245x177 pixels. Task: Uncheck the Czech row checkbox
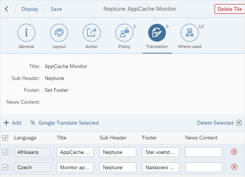tap(5, 167)
